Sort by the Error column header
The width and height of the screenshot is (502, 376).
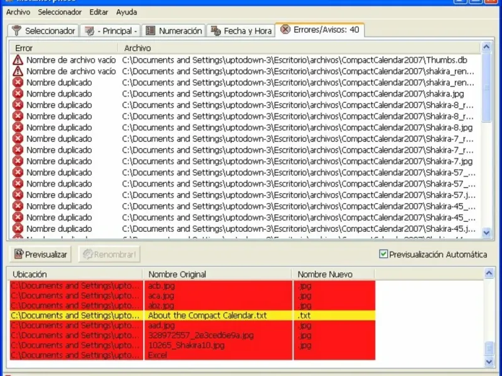click(63, 48)
